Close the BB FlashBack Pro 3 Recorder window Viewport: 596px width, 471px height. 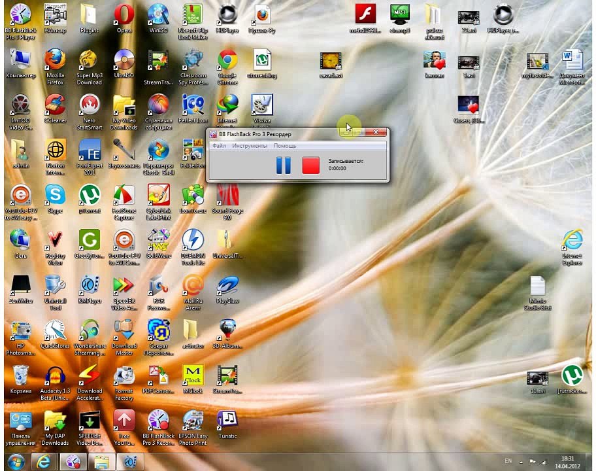pos(376,132)
